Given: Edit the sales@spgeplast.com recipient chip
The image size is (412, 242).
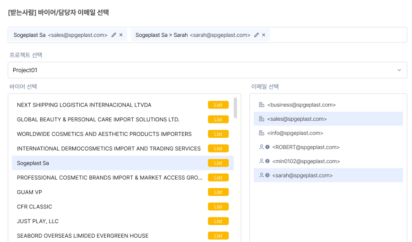Looking at the screenshot, I should coord(114,35).
